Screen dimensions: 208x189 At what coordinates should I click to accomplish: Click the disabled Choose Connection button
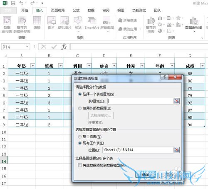click(101, 115)
